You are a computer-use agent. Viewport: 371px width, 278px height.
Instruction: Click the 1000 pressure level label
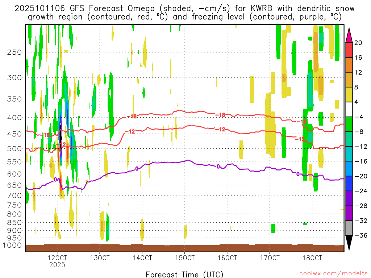pyautogui.click(x=12, y=245)
